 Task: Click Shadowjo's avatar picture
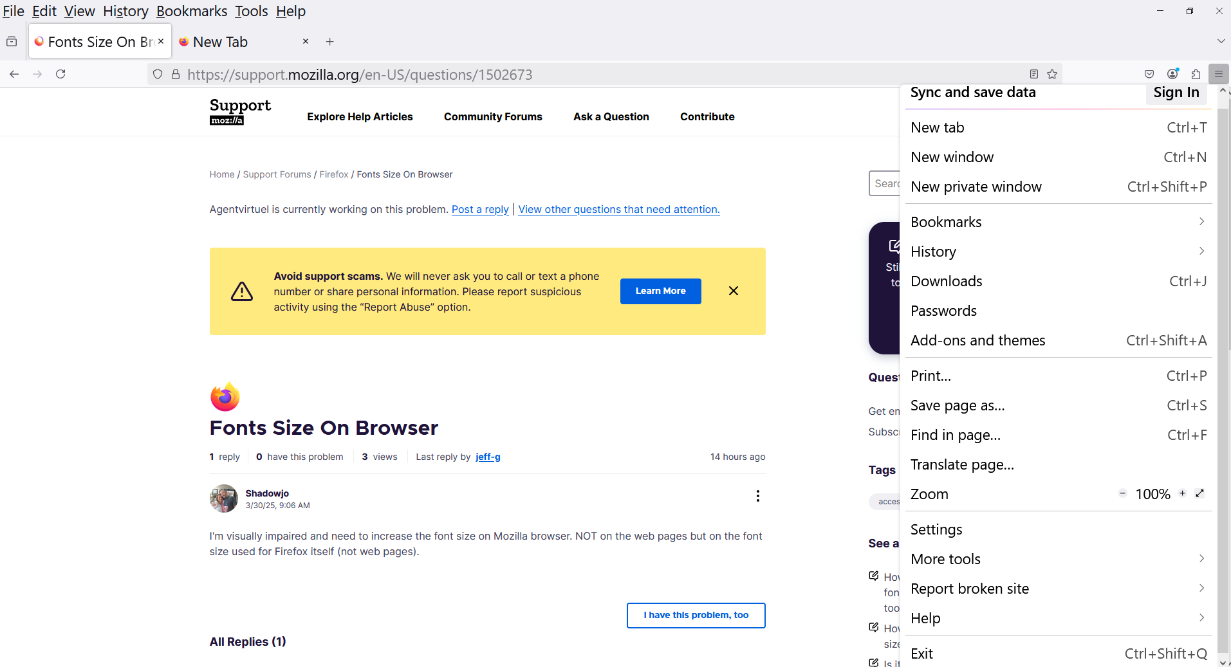(x=224, y=498)
